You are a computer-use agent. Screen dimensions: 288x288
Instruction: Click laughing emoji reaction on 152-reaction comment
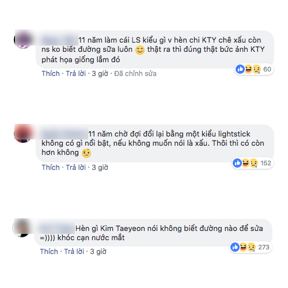(245, 163)
